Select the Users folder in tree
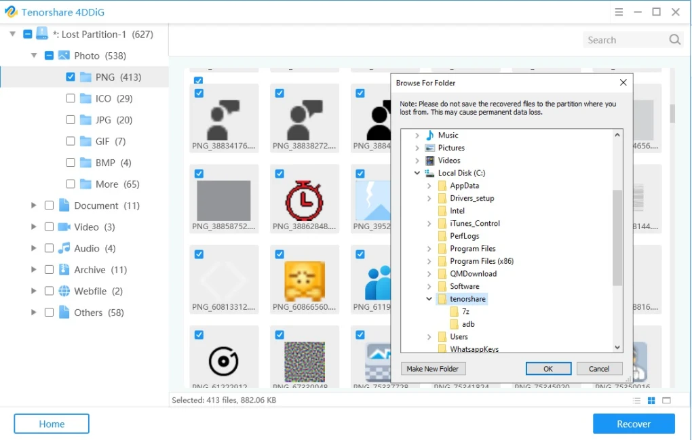Screen dimensions: 692x440 459,337
